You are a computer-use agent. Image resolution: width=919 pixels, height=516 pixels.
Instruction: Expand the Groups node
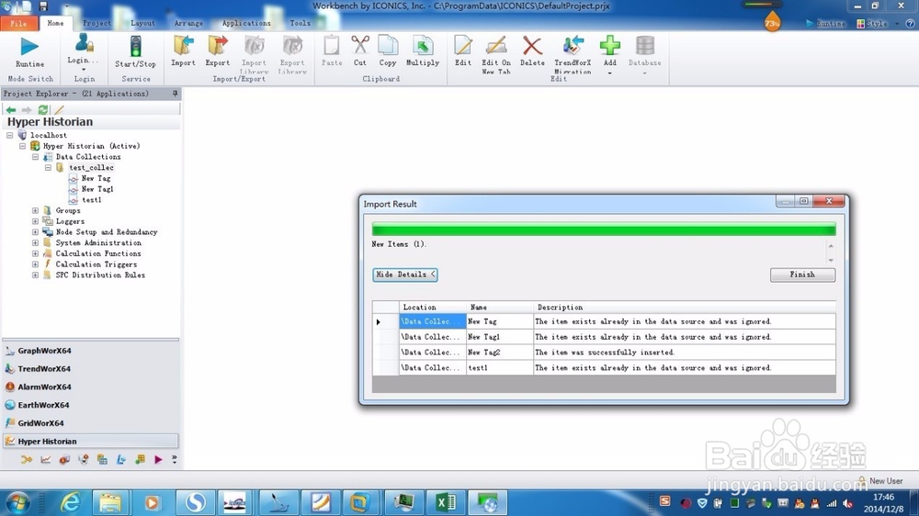35,210
